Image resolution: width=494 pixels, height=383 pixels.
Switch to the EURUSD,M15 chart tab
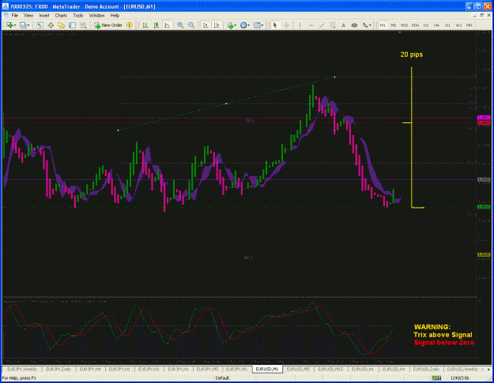(x=330, y=369)
